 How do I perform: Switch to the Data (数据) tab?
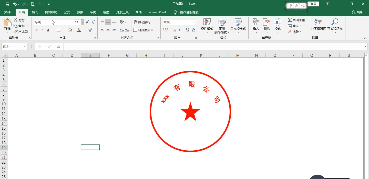click(80, 12)
